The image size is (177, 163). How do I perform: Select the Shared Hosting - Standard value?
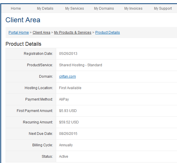pos(81,65)
